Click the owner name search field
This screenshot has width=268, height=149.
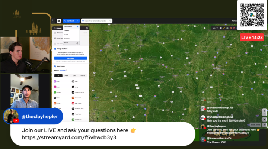pos(96,21)
